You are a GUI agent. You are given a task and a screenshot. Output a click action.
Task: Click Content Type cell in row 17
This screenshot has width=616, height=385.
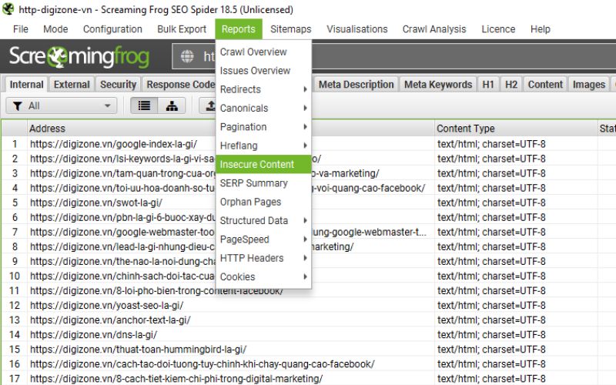tap(516, 378)
